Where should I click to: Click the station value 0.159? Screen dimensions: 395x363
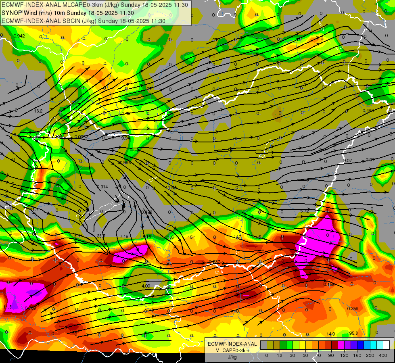click(x=329, y=284)
